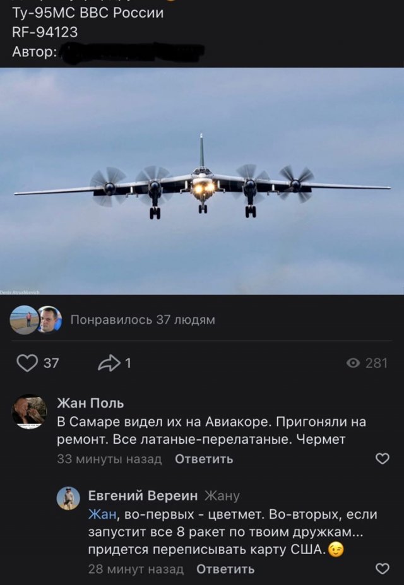Like the post with heart icon

point(27,363)
